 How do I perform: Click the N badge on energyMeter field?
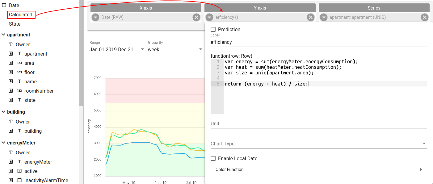point(11,162)
